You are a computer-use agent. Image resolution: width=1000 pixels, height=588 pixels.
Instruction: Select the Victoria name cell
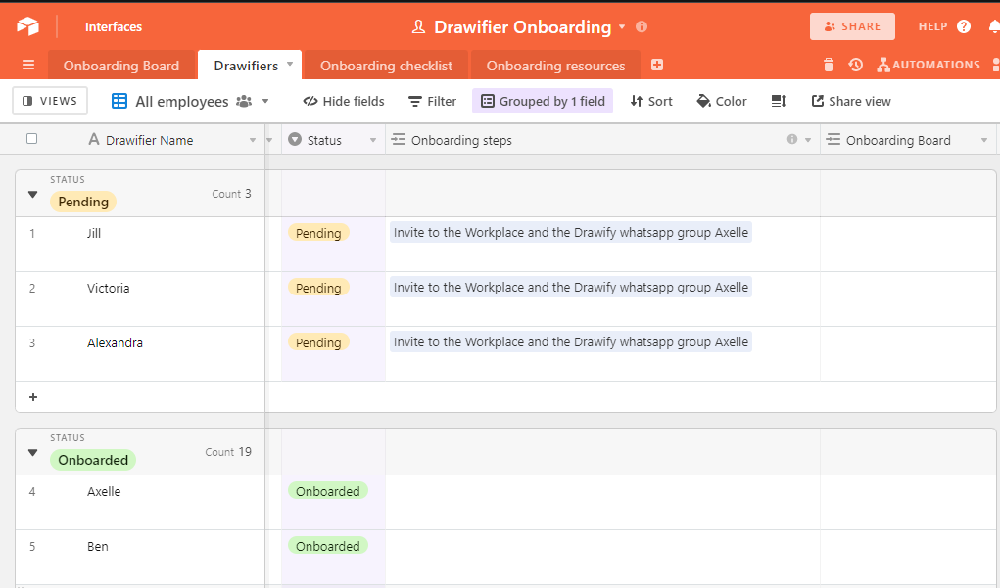(x=140, y=298)
